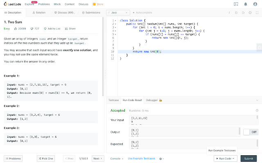Open the LeetCode home logo

tap(12, 4)
